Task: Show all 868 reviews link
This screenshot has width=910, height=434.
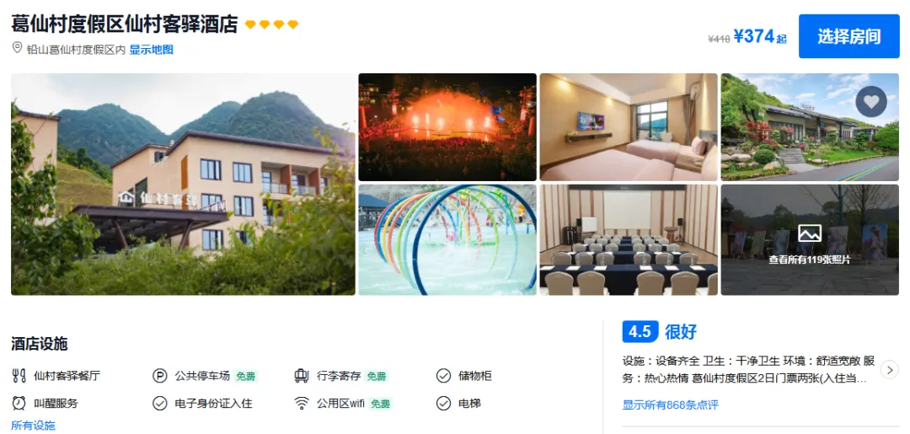Action: pyautogui.click(x=671, y=405)
